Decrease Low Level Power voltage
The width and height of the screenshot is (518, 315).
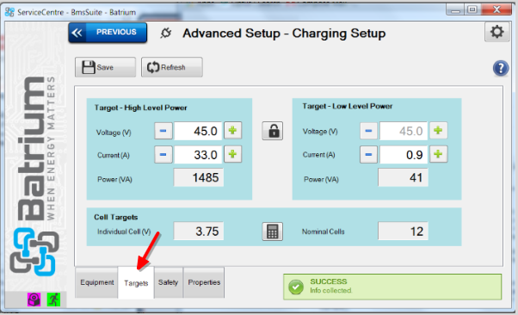(368, 131)
